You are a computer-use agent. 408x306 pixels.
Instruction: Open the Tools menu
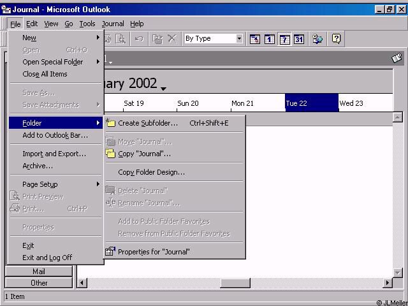pos(87,24)
